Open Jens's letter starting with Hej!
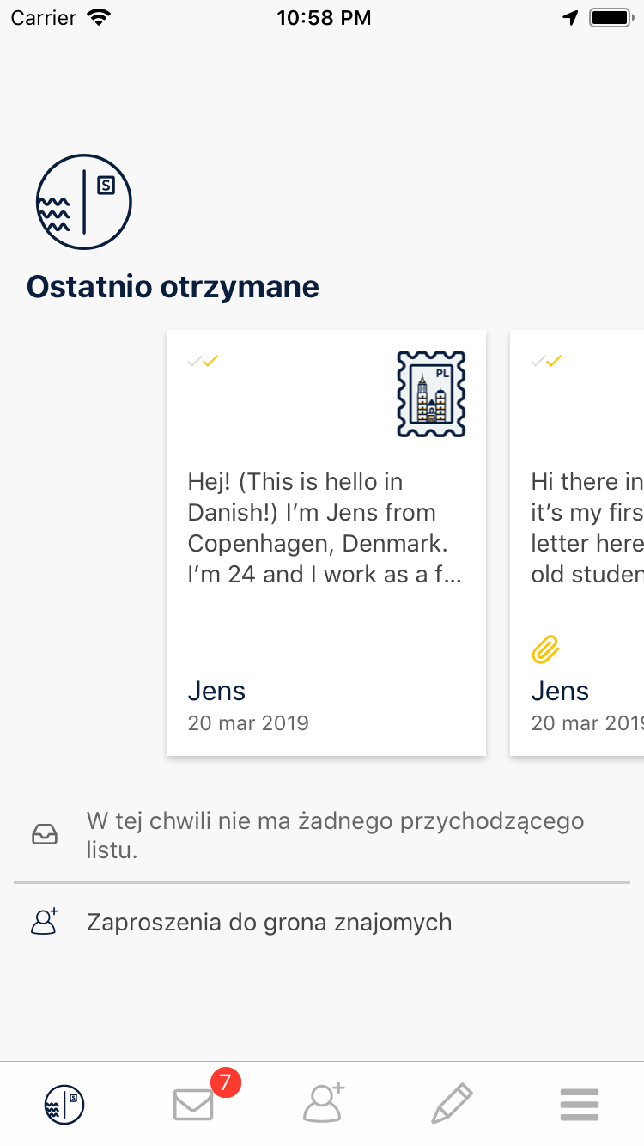Image resolution: width=644 pixels, height=1146 pixels. click(325, 527)
